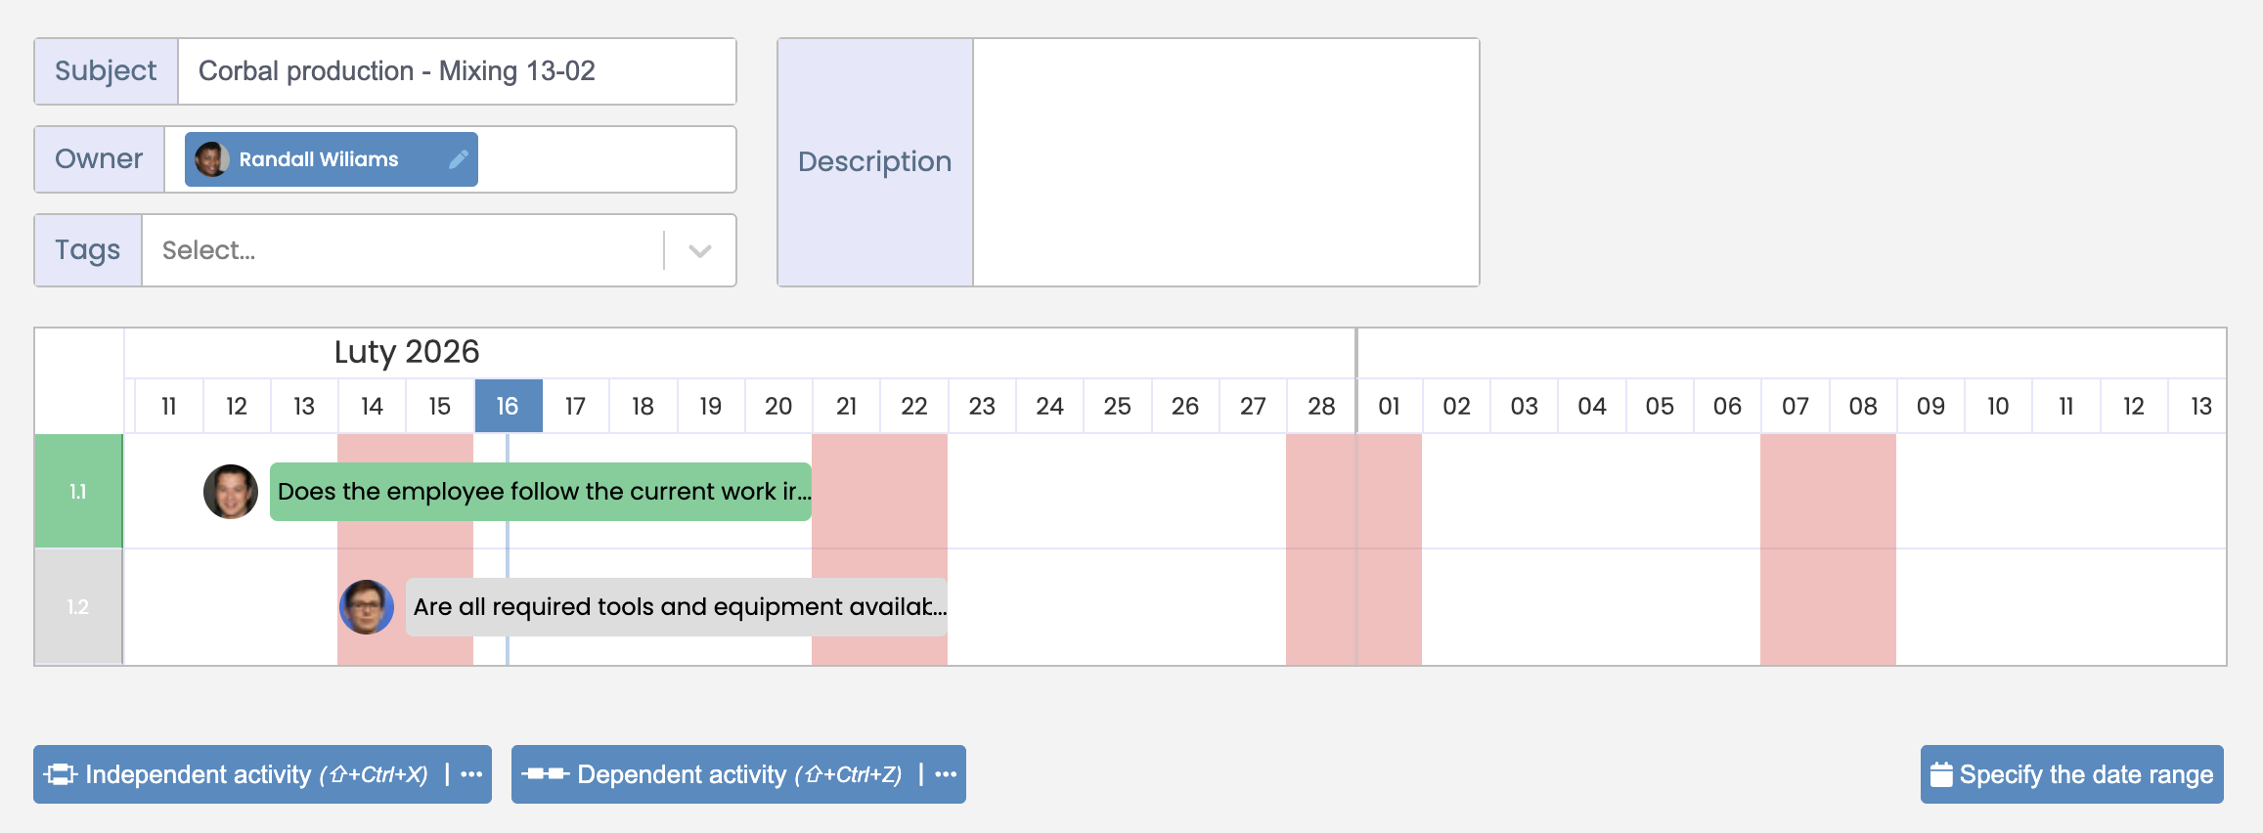This screenshot has width=2263, height=833.
Task: Click Randall Wiliams avatar in Owner field
Action: click(211, 158)
